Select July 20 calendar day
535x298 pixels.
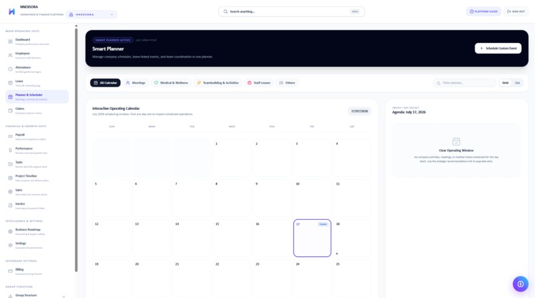[x=151, y=278]
